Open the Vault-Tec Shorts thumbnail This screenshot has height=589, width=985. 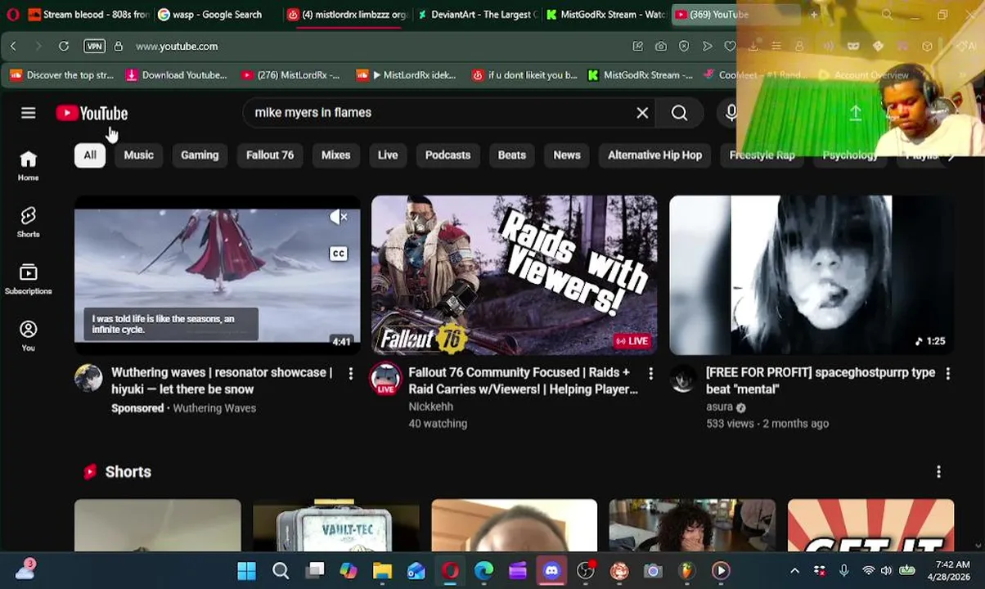pos(335,525)
